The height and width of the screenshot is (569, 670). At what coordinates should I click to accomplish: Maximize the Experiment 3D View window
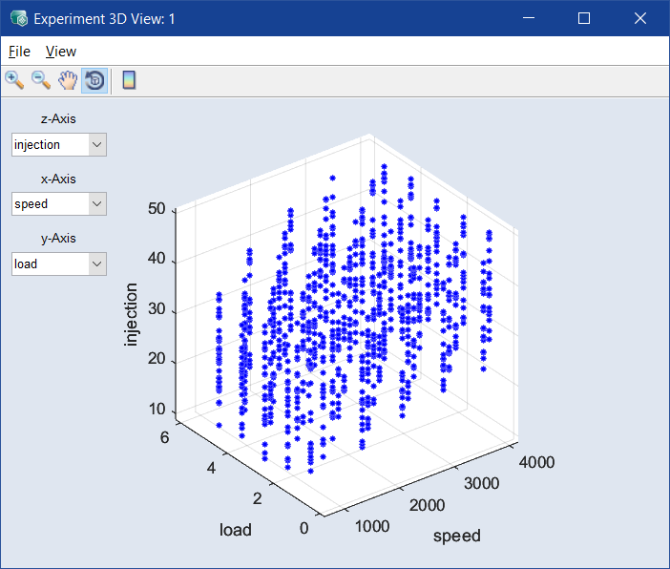(584, 18)
